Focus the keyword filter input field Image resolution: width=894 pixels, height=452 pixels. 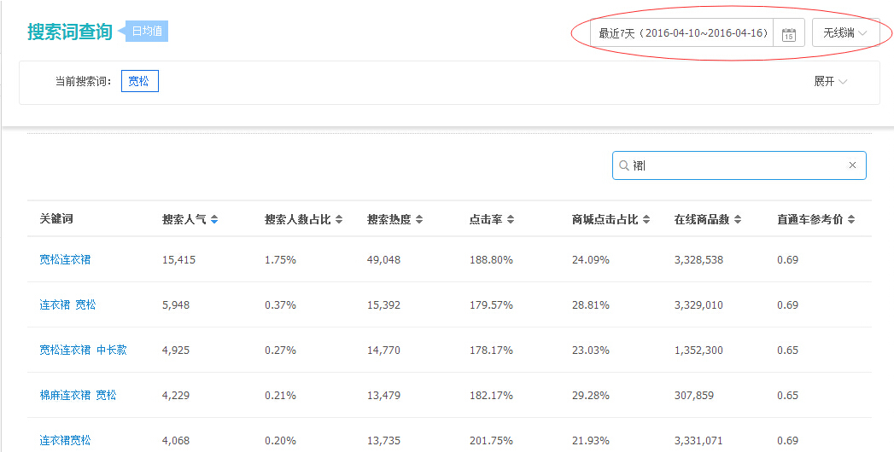pos(734,165)
